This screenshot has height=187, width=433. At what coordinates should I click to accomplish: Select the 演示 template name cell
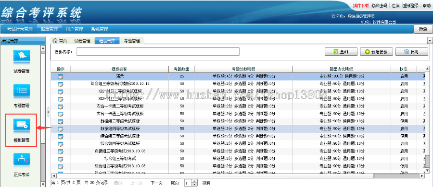point(120,76)
